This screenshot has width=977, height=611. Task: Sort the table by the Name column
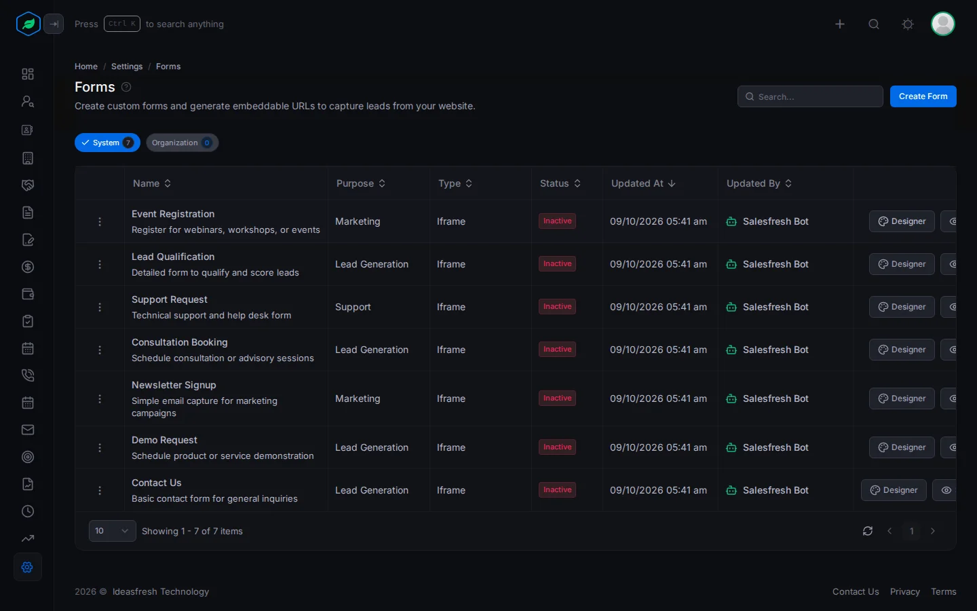152,183
